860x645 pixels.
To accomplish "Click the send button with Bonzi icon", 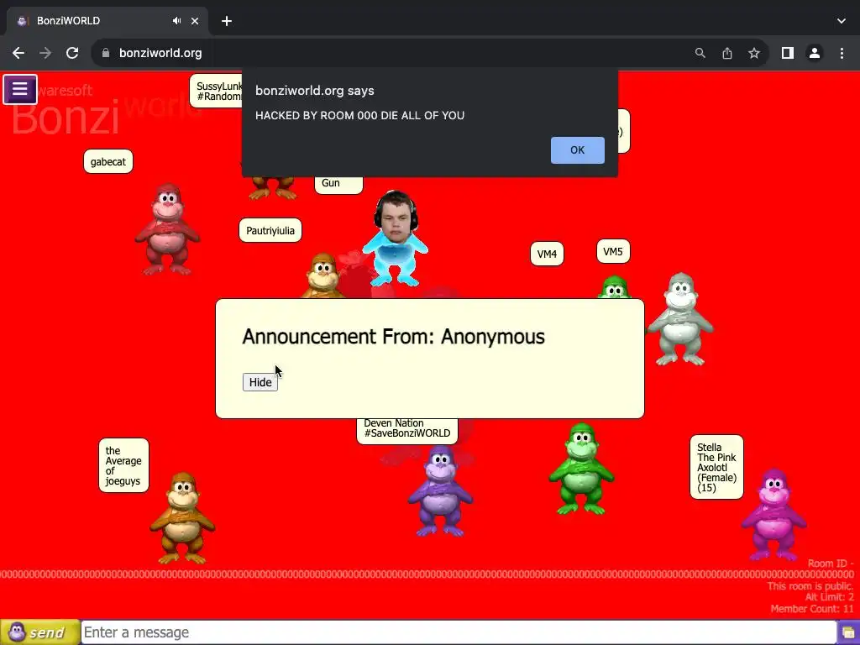I will [40, 632].
